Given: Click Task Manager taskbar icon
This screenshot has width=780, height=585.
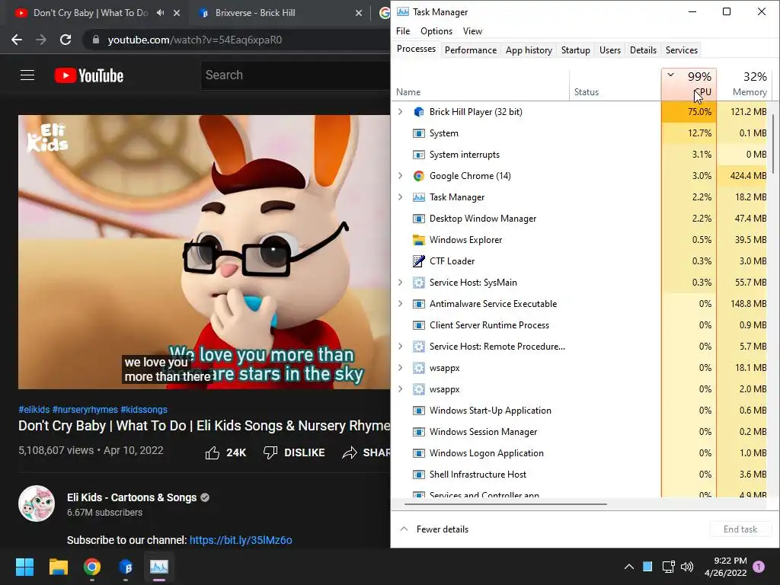Looking at the screenshot, I should click(x=159, y=567).
